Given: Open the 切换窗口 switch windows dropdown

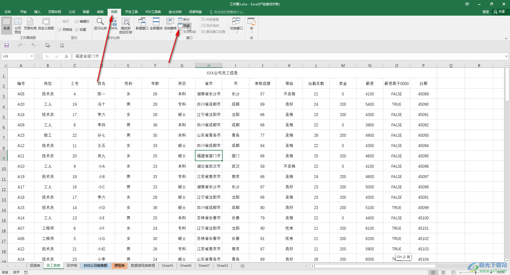Looking at the screenshot, I should (236, 25).
